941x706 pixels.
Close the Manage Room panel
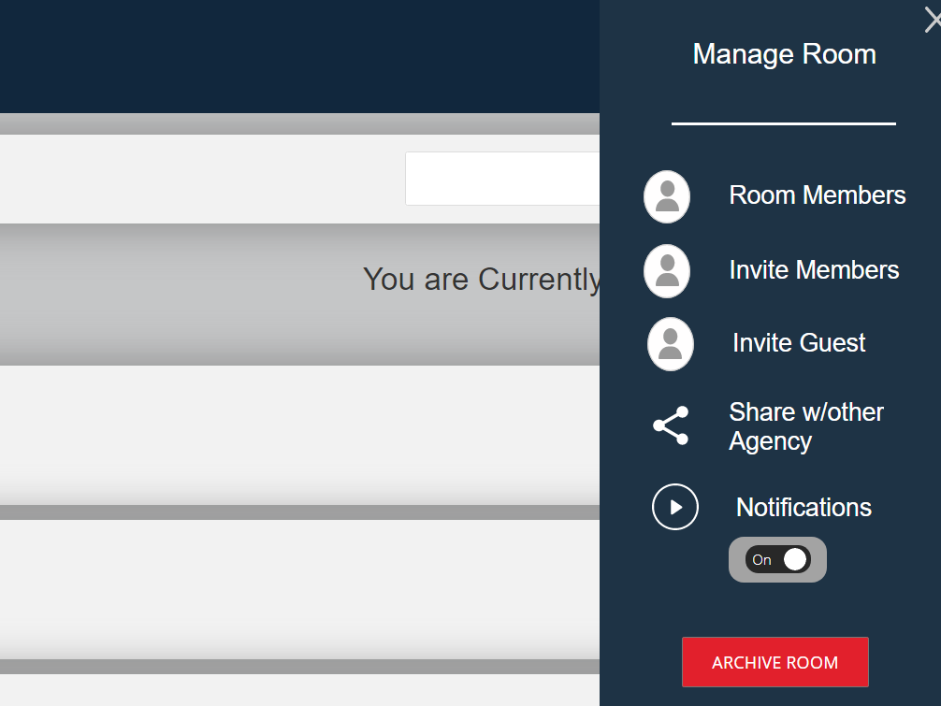point(932,20)
